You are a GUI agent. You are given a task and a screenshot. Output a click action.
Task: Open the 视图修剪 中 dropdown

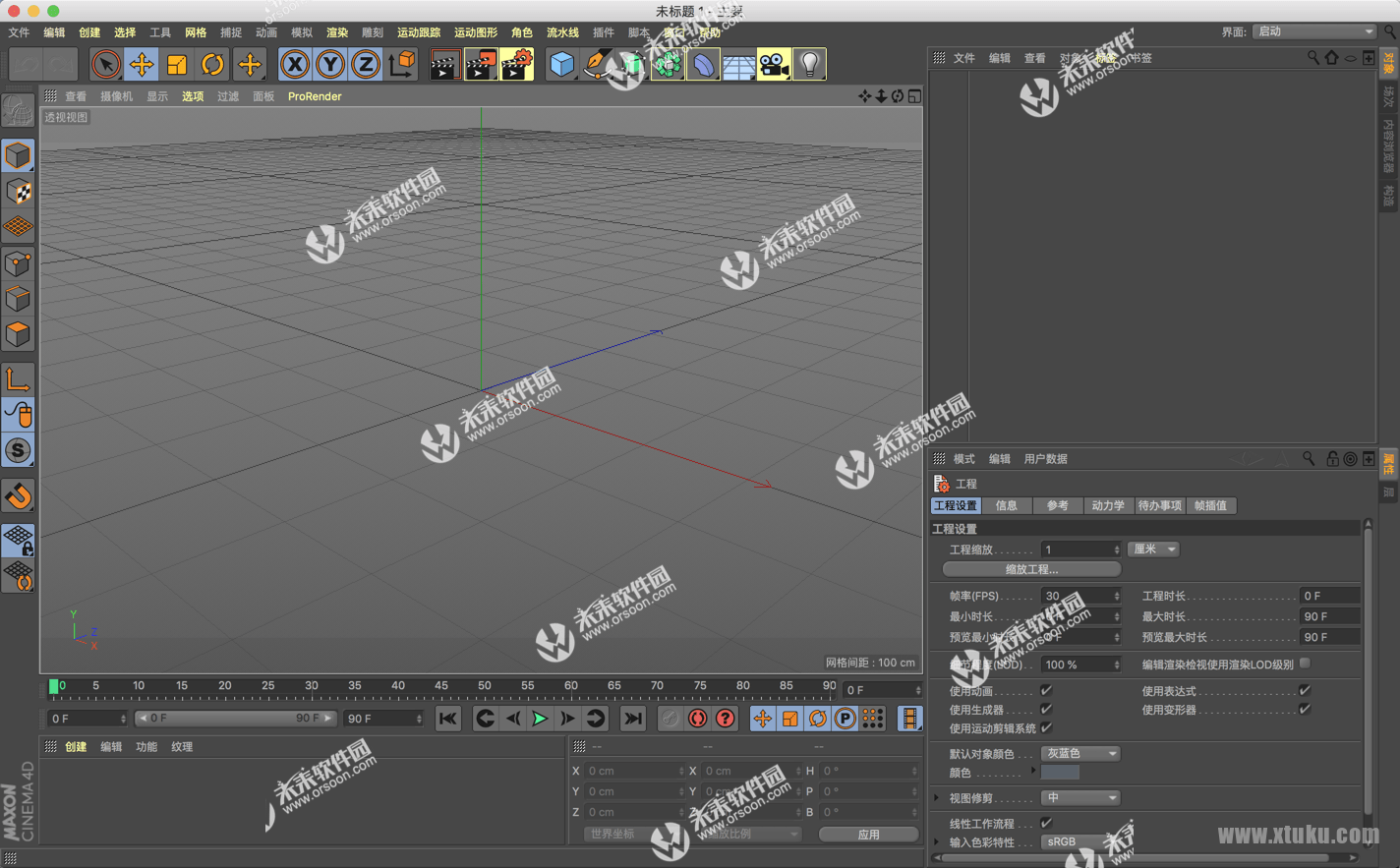tap(1080, 797)
